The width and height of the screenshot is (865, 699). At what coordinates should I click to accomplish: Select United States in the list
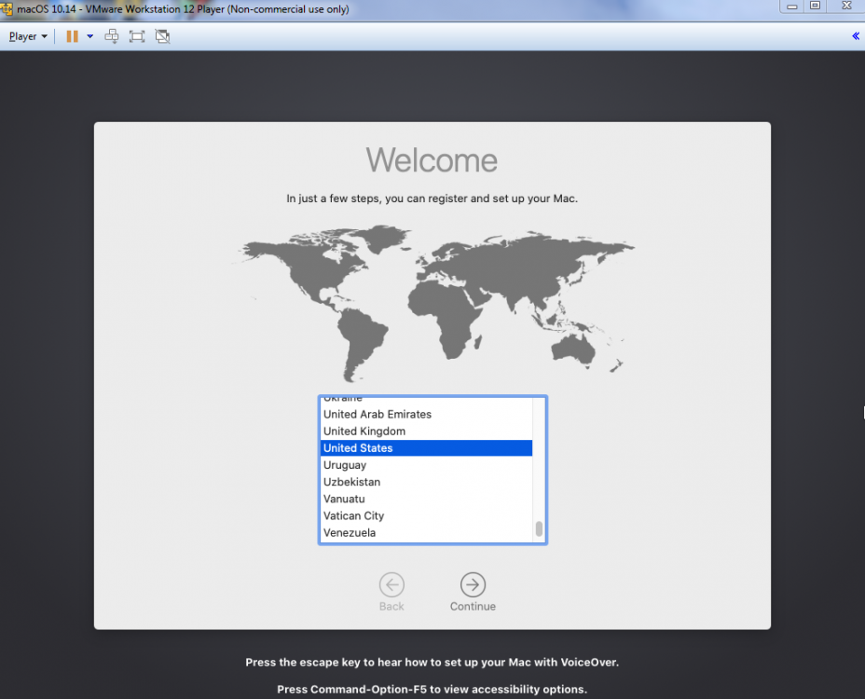point(426,448)
